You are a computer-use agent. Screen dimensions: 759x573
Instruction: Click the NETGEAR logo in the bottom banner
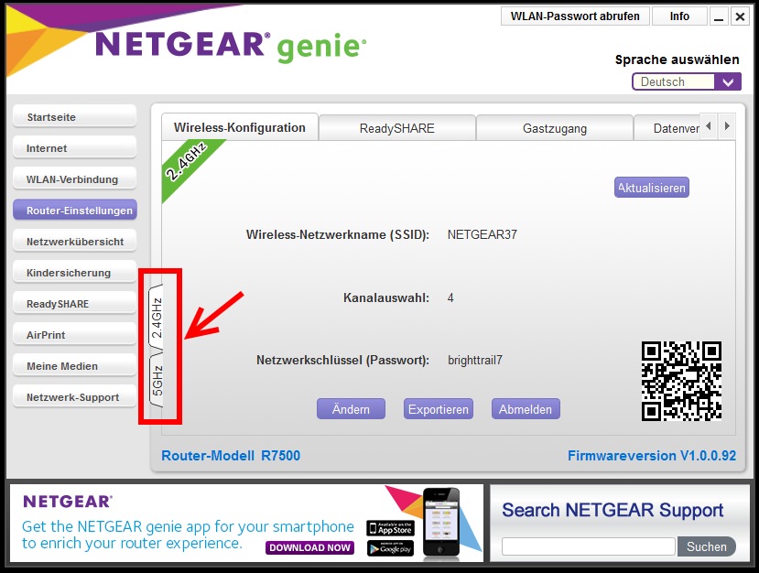click(68, 502)
